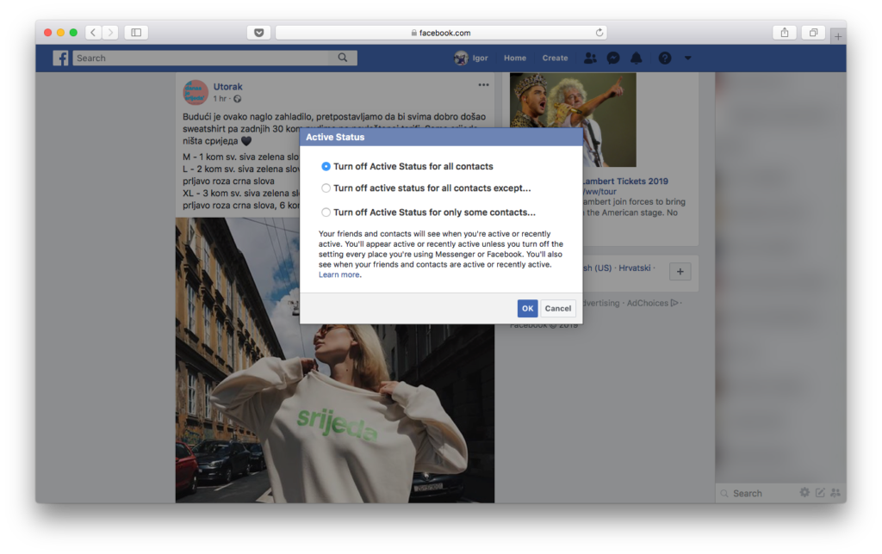Select Turn off active status for all contacts except
The height and width of the screenshot is (554, 882).
(x=326, y=188)
